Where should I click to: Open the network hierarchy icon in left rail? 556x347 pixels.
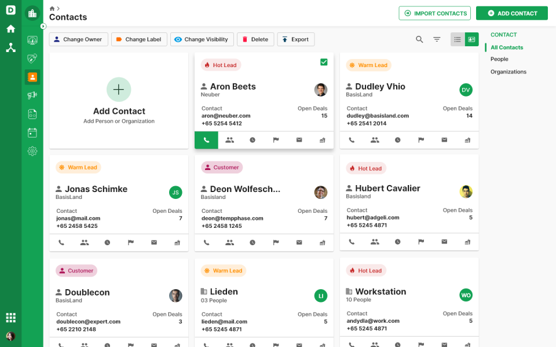click(x=10, y=47)
